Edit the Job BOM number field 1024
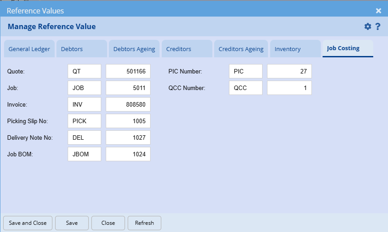 [x=128, y=154]
